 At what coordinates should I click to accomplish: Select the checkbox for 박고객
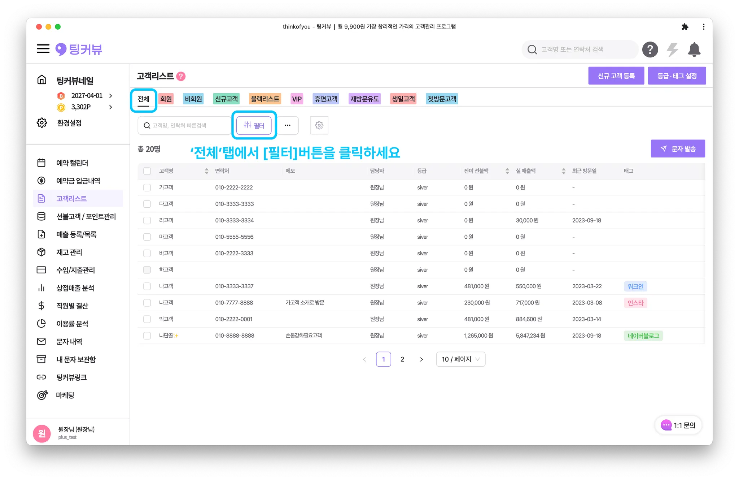[x=147, y=319]
